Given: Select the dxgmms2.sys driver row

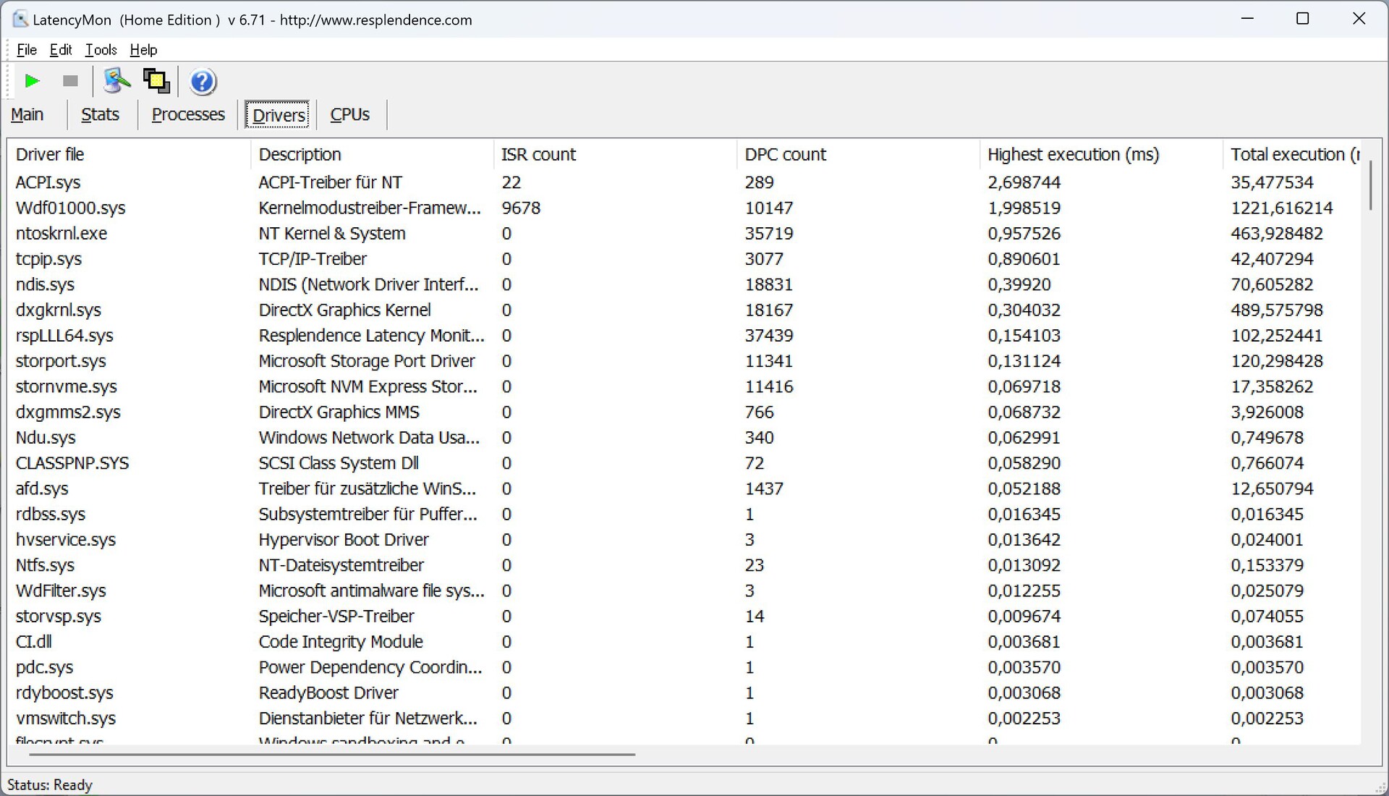Looking at the screenshot, I should pos(684,412).
